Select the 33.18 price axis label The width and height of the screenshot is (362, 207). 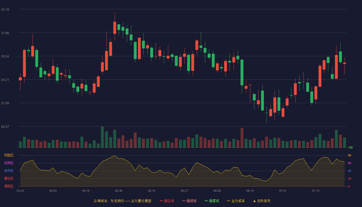5,10
